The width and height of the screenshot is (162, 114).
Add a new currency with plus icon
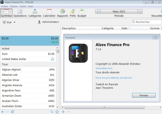[x=2, y=112]
